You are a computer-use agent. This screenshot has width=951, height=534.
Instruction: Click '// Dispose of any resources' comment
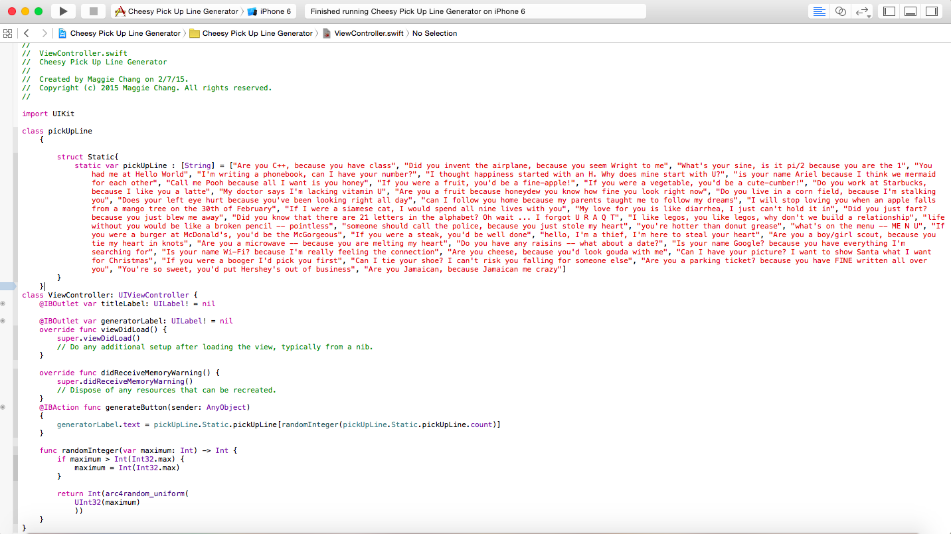(x=167, y=390)
